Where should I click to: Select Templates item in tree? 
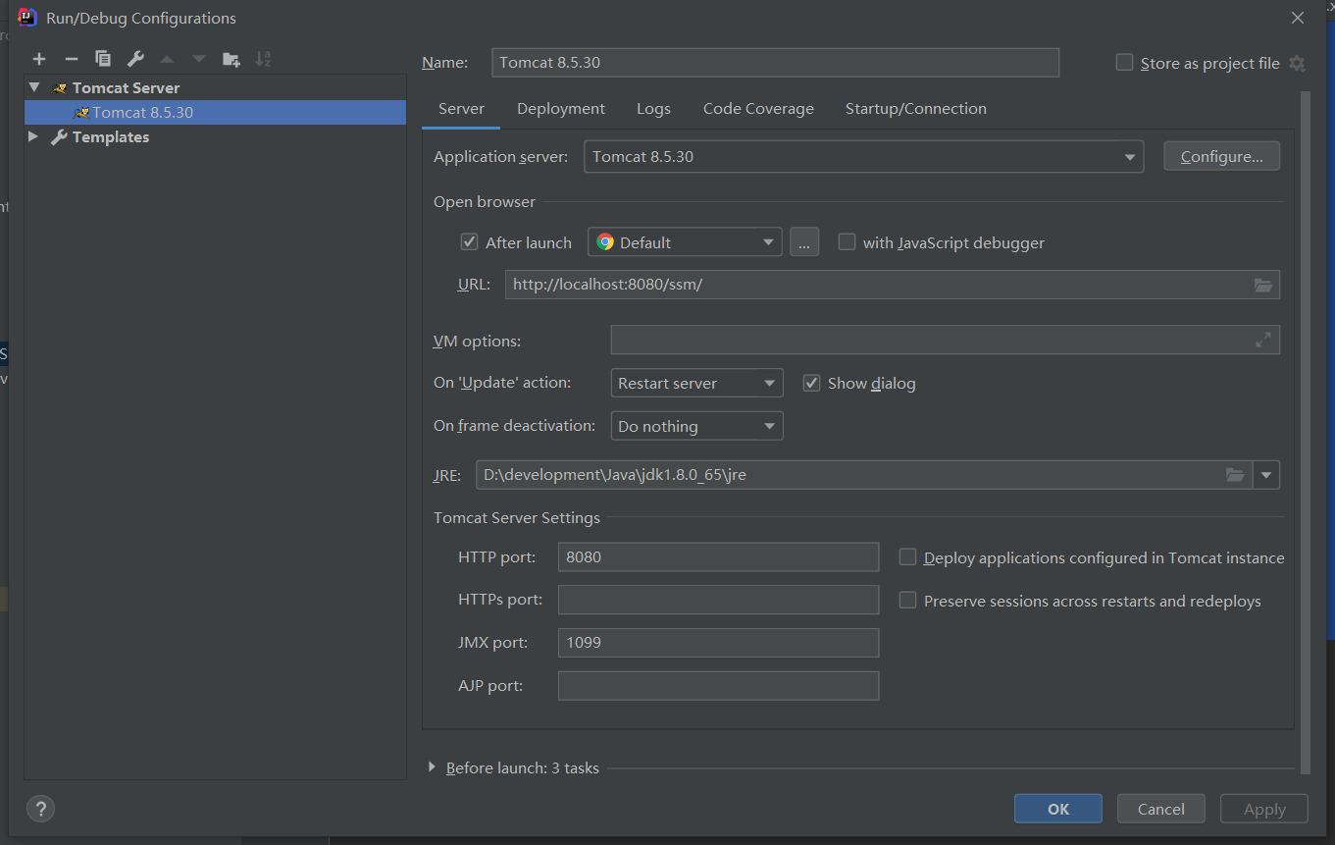pyautogui.click(x=215, y=137)
